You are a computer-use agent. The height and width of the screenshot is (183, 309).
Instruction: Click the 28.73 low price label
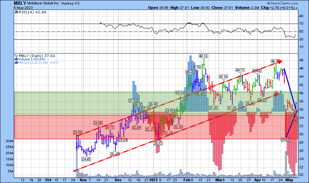click(x=158, y=143)
